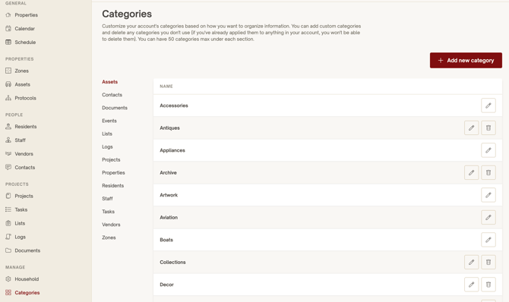Screen dimensions: 509x302
Task: Switch to the Zones category tab
Action: click(x=109, y=238)
